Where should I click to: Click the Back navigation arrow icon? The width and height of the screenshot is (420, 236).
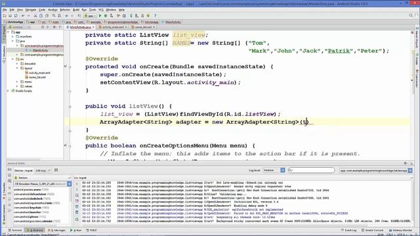[66, 16]
